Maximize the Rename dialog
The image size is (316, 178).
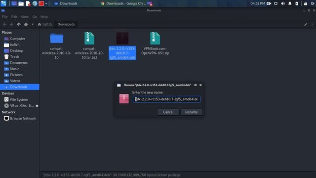point(196,85)
